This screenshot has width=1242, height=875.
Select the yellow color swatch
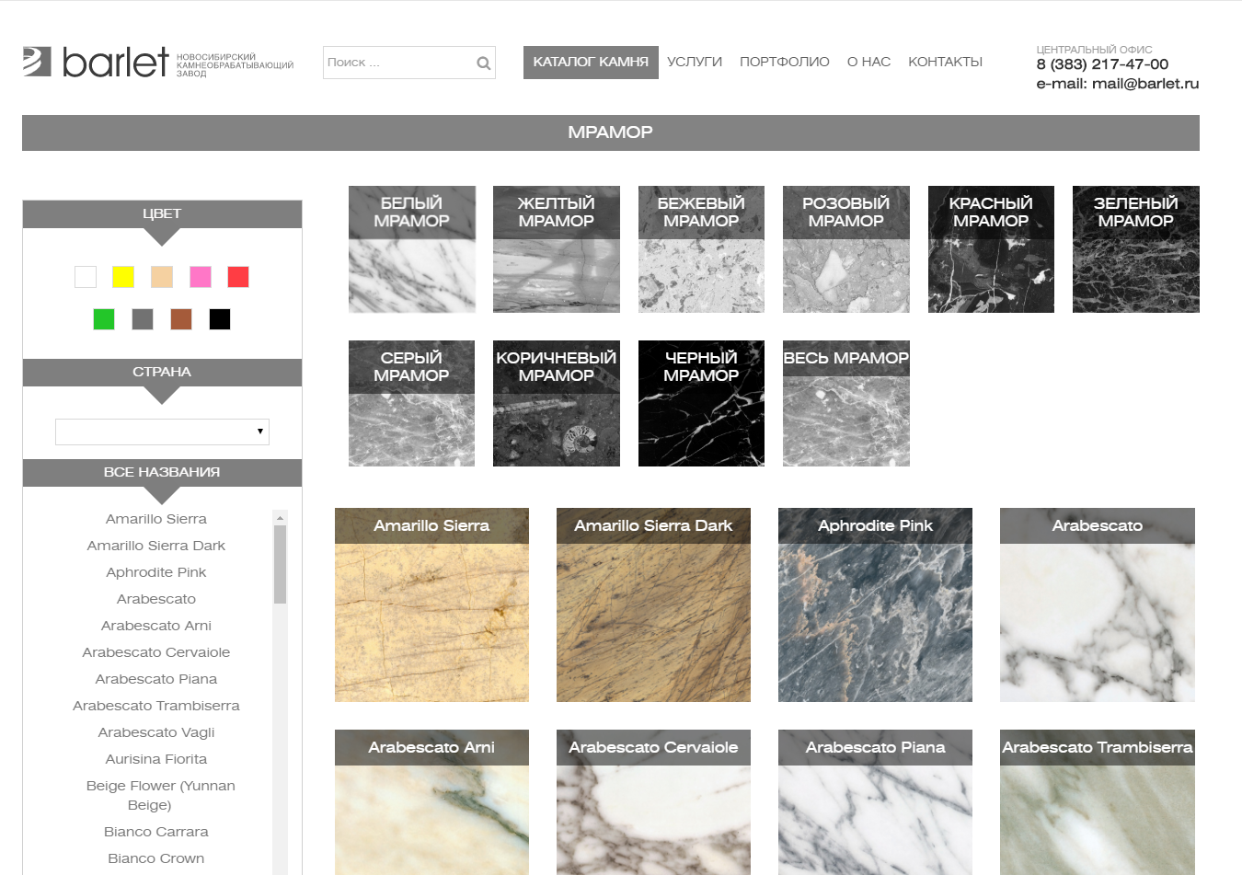[123, 277]
